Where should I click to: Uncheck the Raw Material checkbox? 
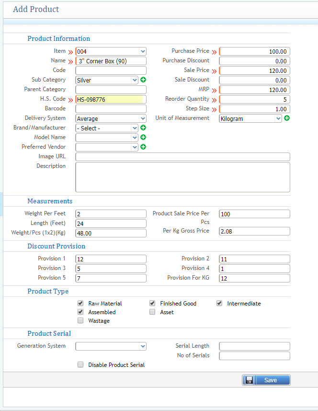pyautogui.click(x=80, y=304)
